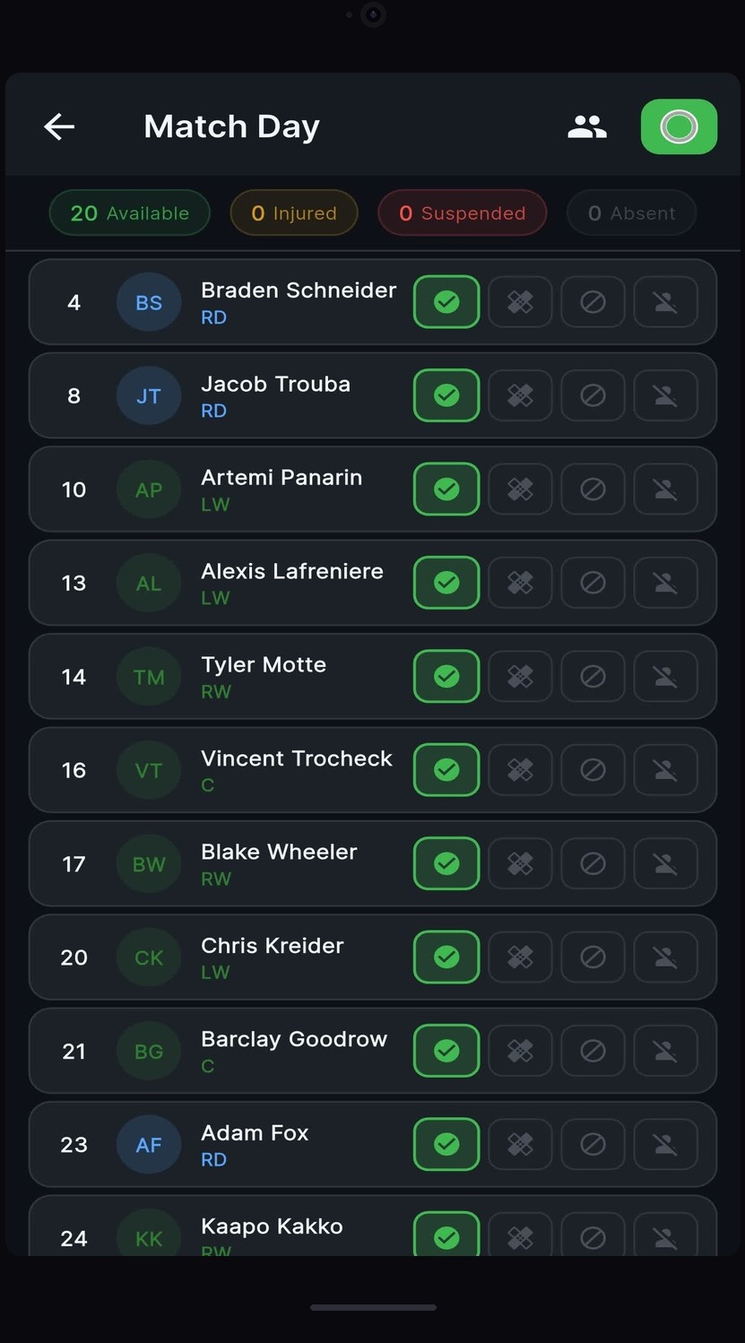
Task: Toggle the green switch in the header
Action: click(x=679, y=126)
